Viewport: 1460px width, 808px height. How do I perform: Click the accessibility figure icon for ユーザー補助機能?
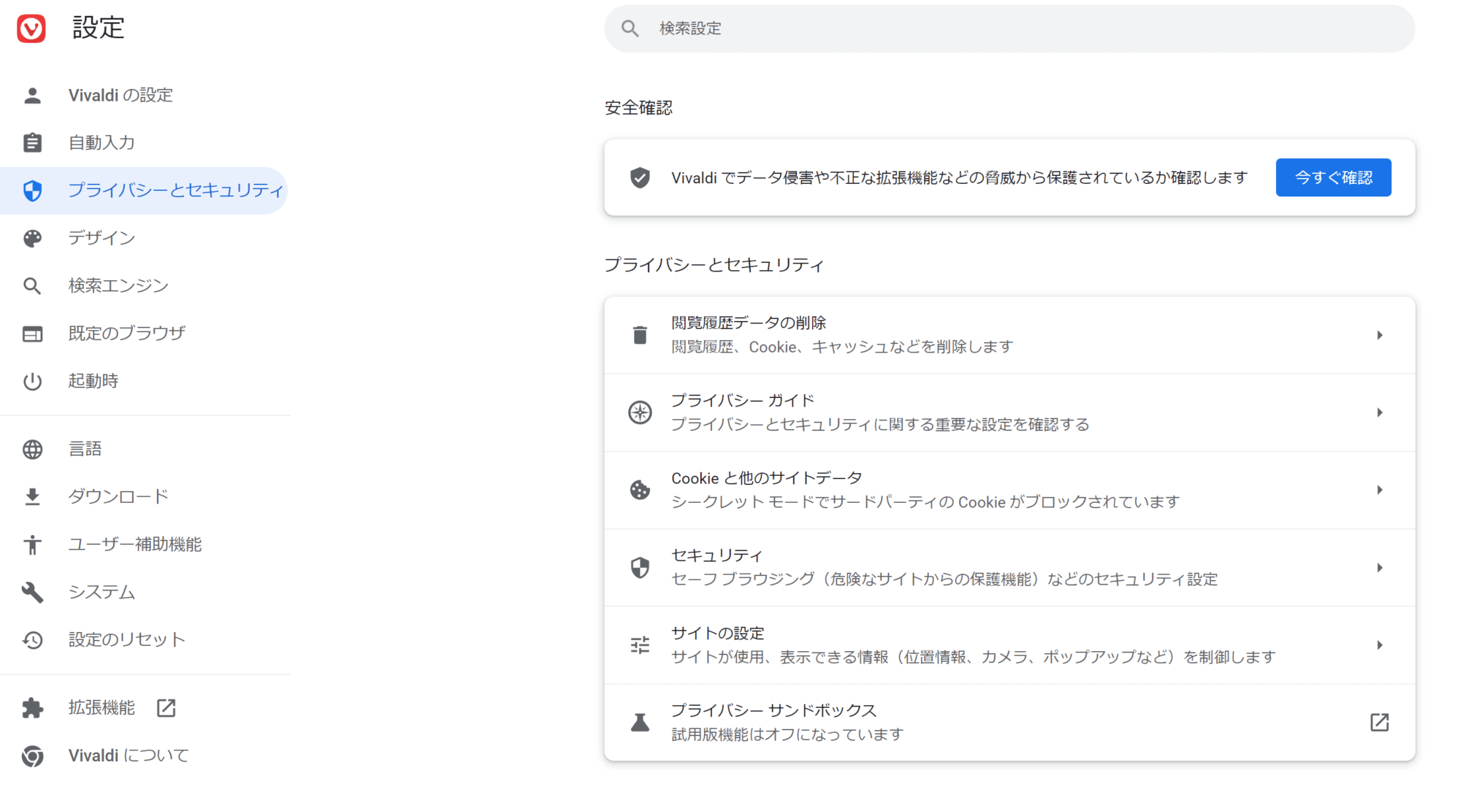point(32,545)
